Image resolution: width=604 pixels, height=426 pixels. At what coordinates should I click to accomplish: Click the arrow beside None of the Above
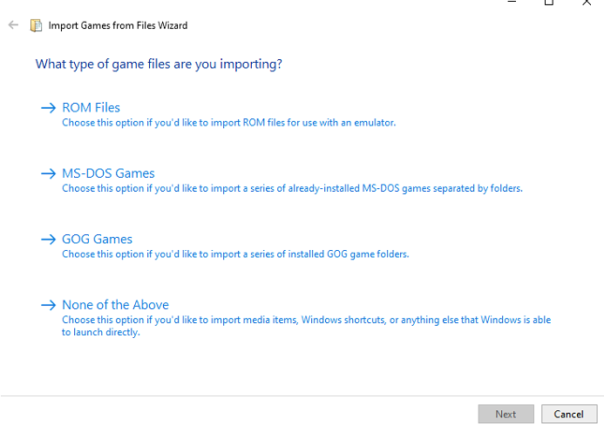click(x=49, y=306)
